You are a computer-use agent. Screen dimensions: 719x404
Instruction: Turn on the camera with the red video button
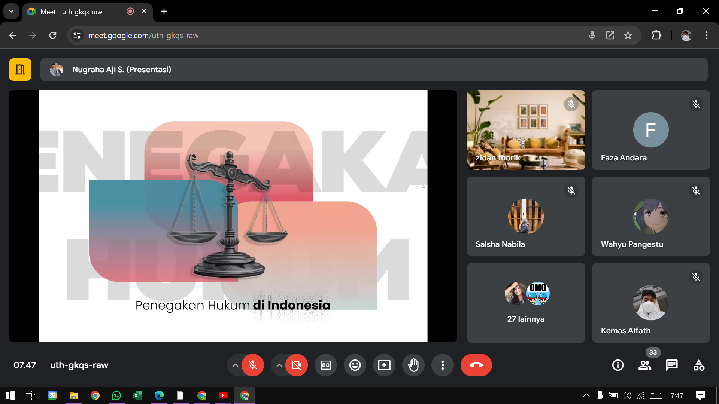point(296,365)
